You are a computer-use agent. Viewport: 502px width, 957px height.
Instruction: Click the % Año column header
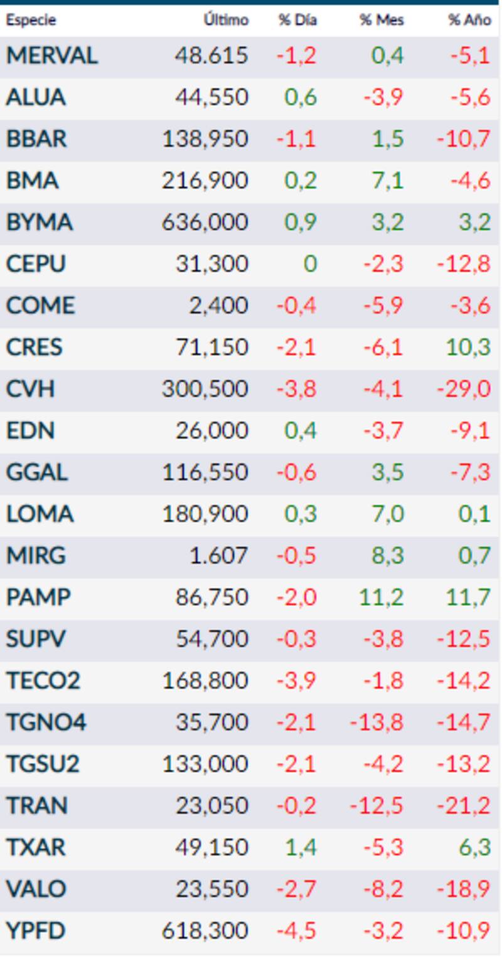[469, 20]
